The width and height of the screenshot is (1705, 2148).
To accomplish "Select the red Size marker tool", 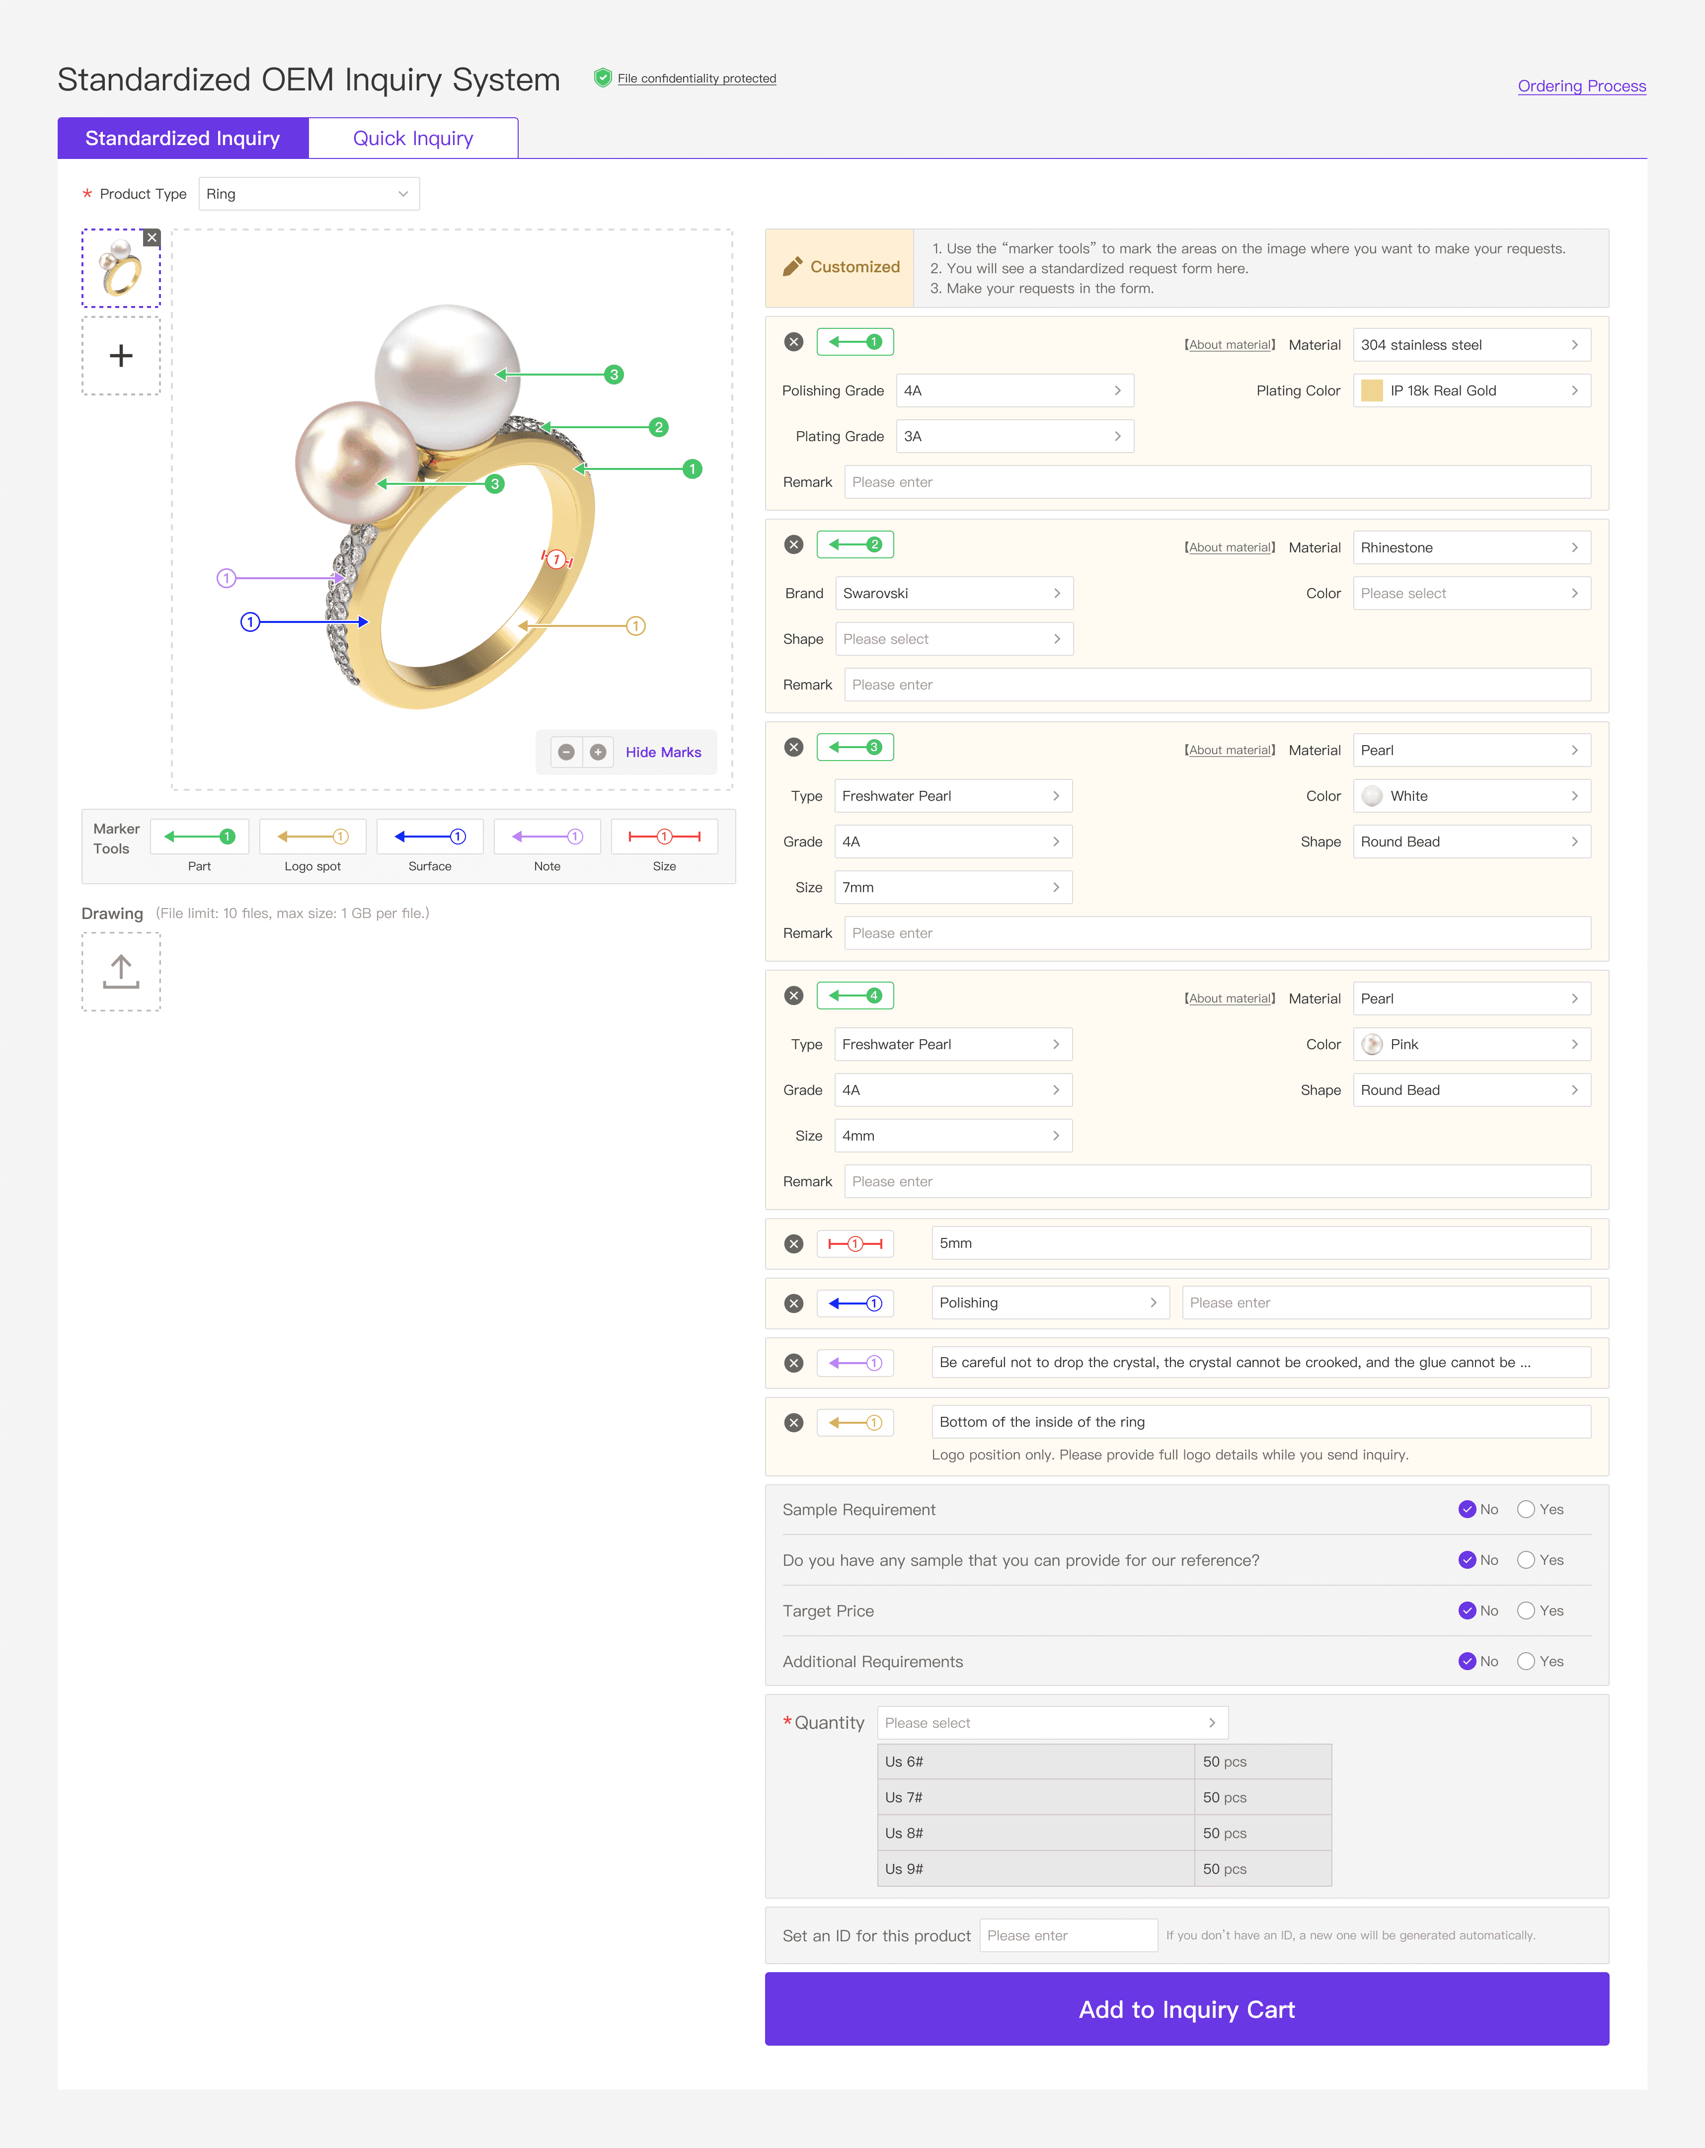I will click(664, 836).
